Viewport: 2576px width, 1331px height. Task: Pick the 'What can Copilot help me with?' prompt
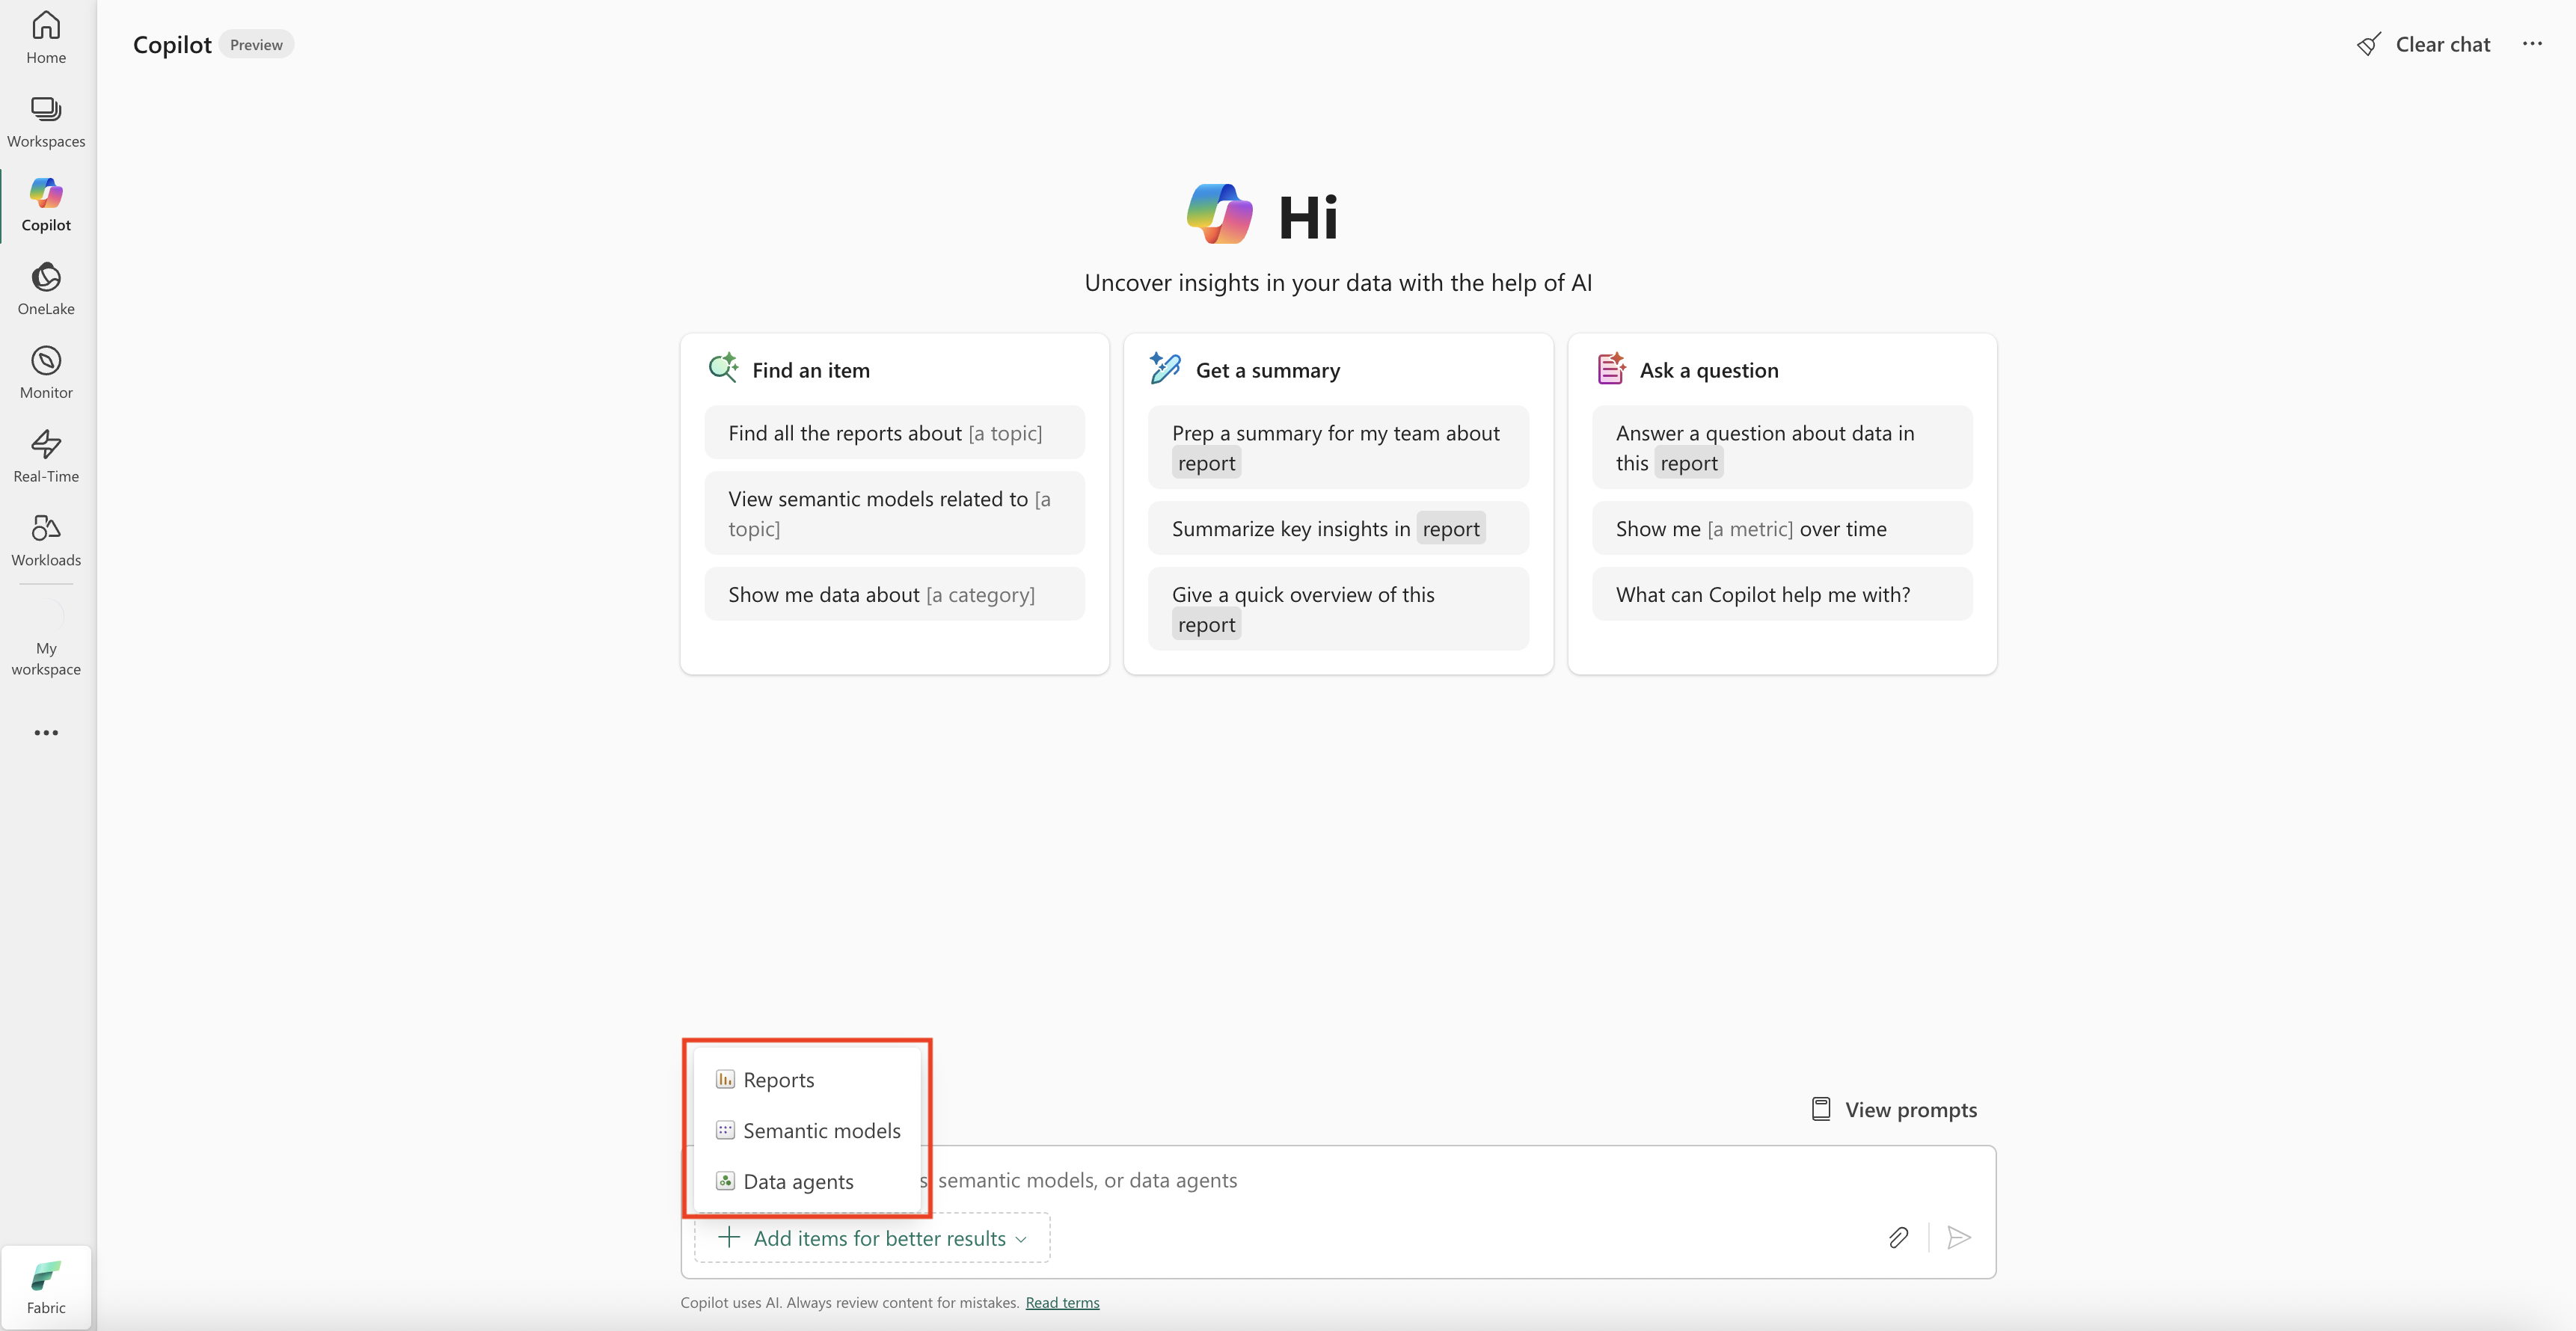click(1762, 595)
